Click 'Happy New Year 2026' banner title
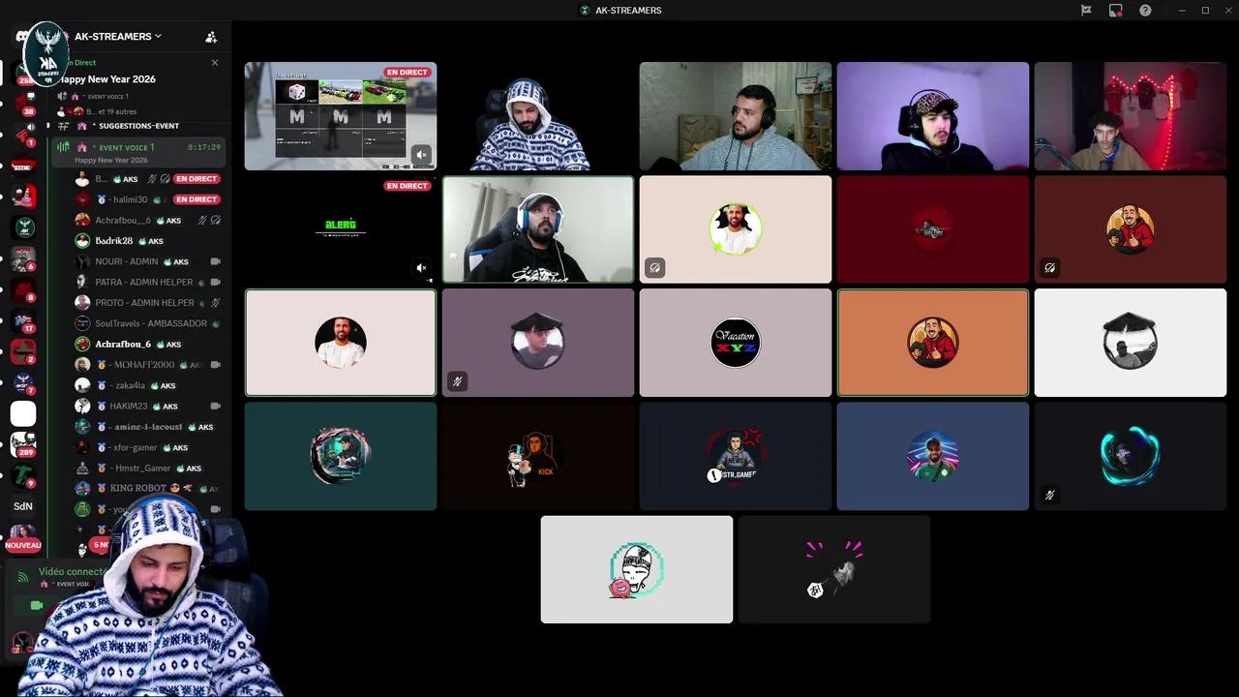The height and width of the screenshot is (697, 1239). point(106,79)
